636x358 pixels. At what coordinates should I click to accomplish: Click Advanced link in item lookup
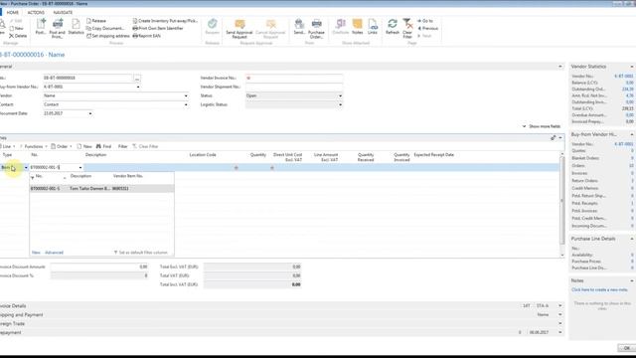click(x=54, y=253)
